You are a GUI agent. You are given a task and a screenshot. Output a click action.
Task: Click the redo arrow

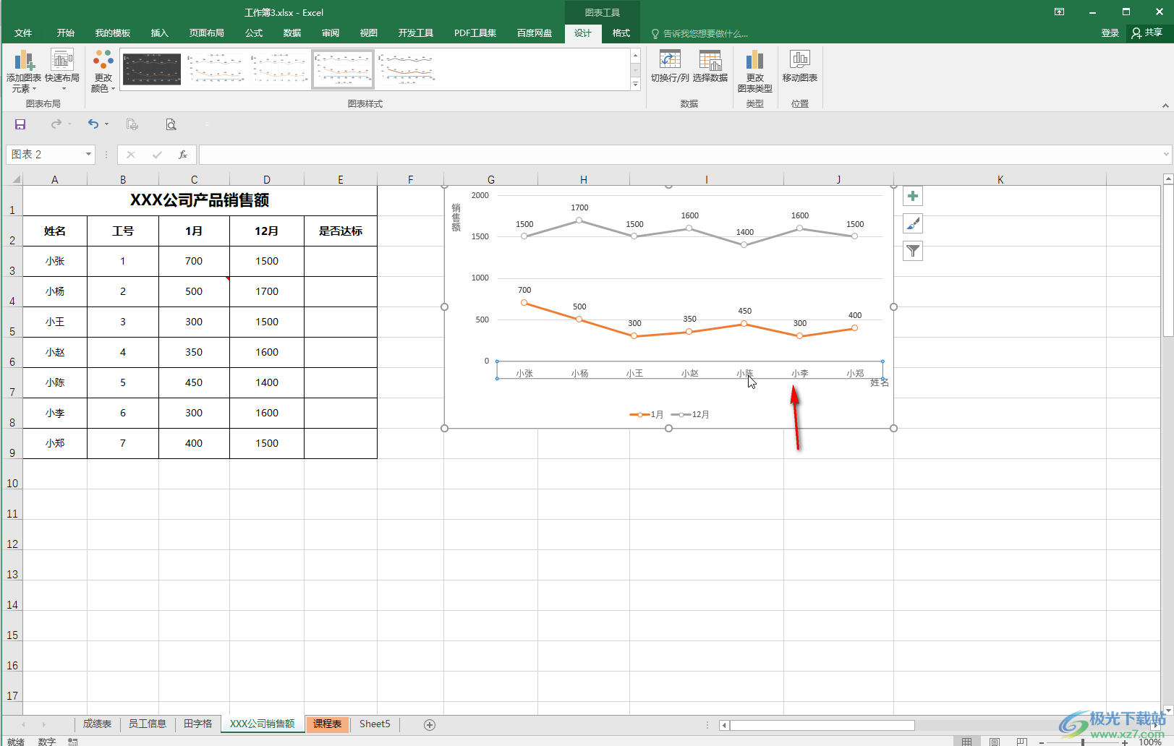pos(56,124)
